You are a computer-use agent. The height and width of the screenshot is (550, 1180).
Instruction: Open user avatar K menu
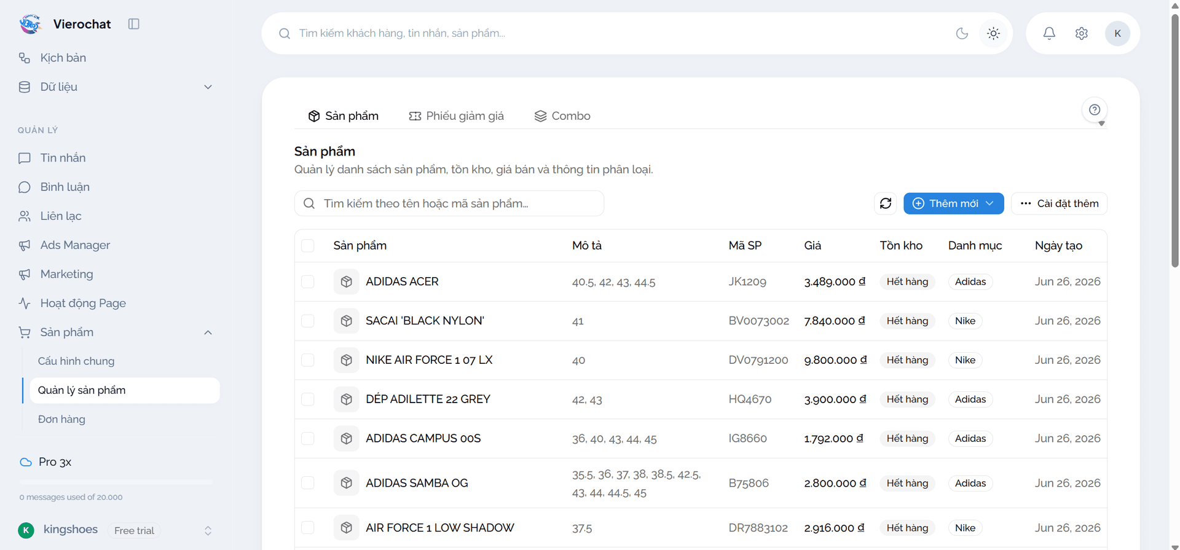[1117, 33]
